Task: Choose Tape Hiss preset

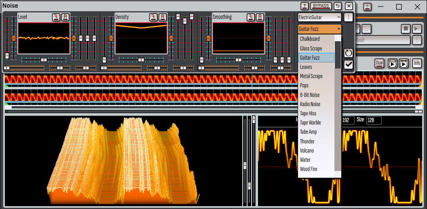Action: point(316,113)
